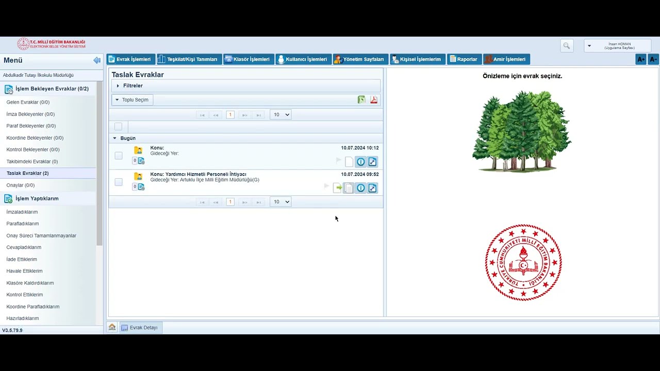Select the Yardımcı Hizmetli Personeli İhtiyacı subject text

[206, 174]
